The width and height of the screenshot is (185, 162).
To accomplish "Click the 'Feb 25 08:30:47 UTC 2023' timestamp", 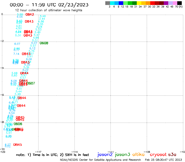I will pyautogui.click(x=163, y=160).
